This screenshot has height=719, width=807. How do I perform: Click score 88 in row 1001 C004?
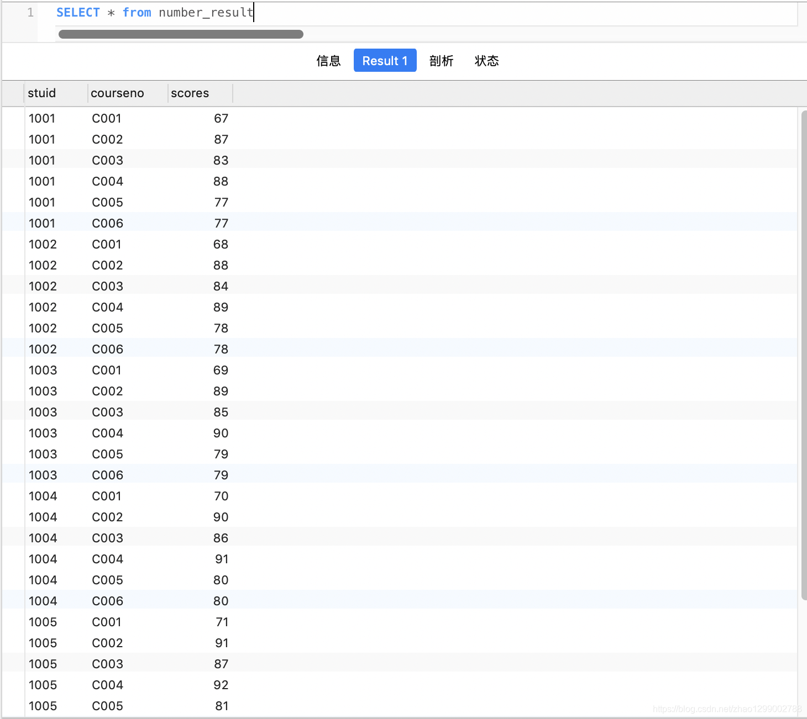221,182
